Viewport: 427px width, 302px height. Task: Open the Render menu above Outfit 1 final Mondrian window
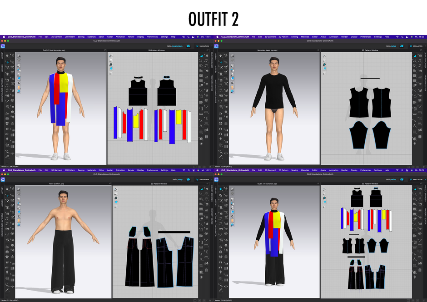[131, 37]
